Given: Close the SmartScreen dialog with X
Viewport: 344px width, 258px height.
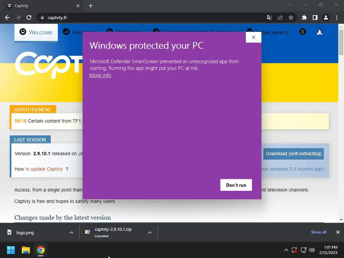Looking at the screenshot, I should (254, 37).
